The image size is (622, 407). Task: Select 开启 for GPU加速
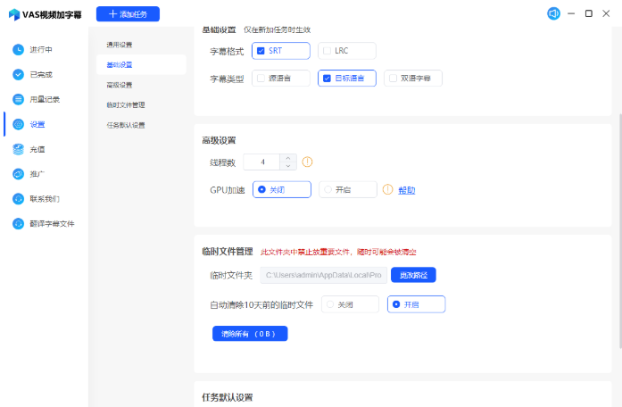(x=348, y=189)
